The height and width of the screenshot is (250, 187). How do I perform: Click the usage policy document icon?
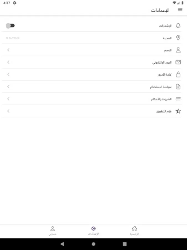pos(178,87)
